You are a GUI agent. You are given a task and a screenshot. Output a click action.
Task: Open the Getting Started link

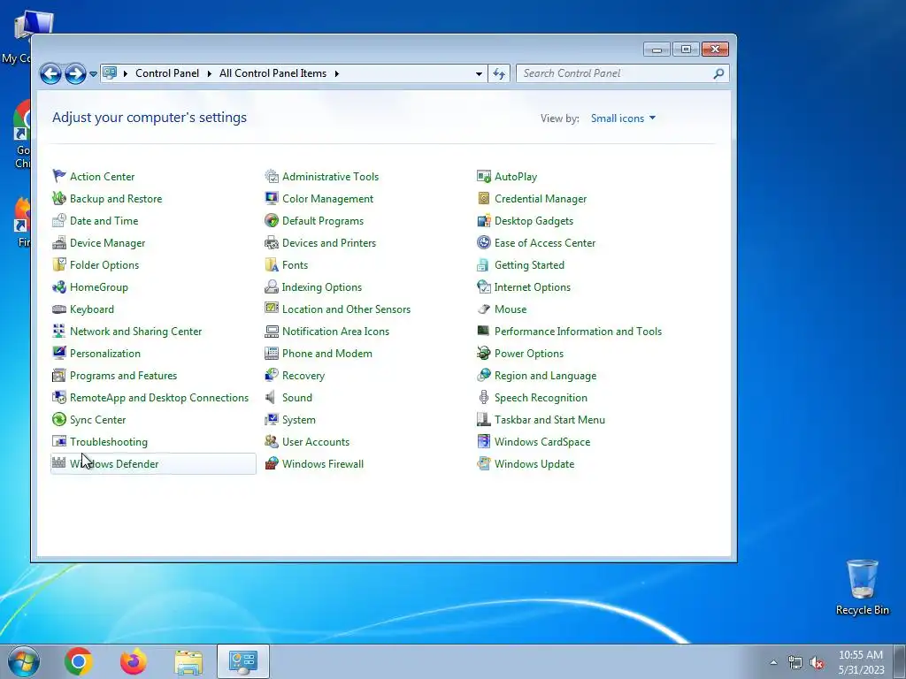pos(529,265)
